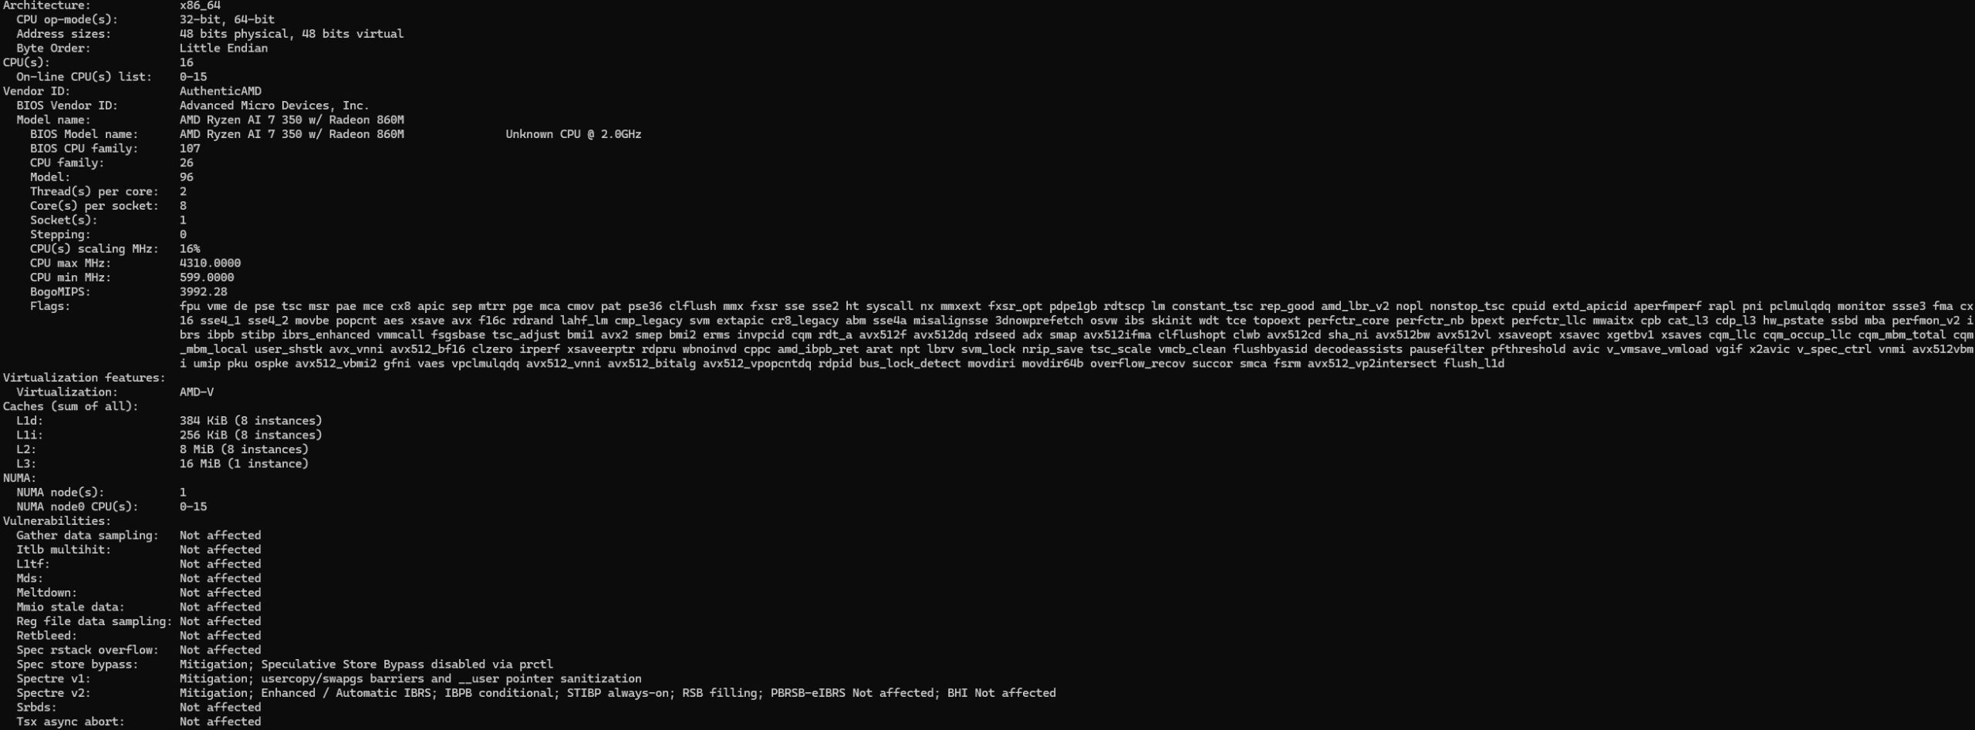Click the CPU max MHz value 4310.0000
This screenshot has height=730, width=1975.
(210, 263)
